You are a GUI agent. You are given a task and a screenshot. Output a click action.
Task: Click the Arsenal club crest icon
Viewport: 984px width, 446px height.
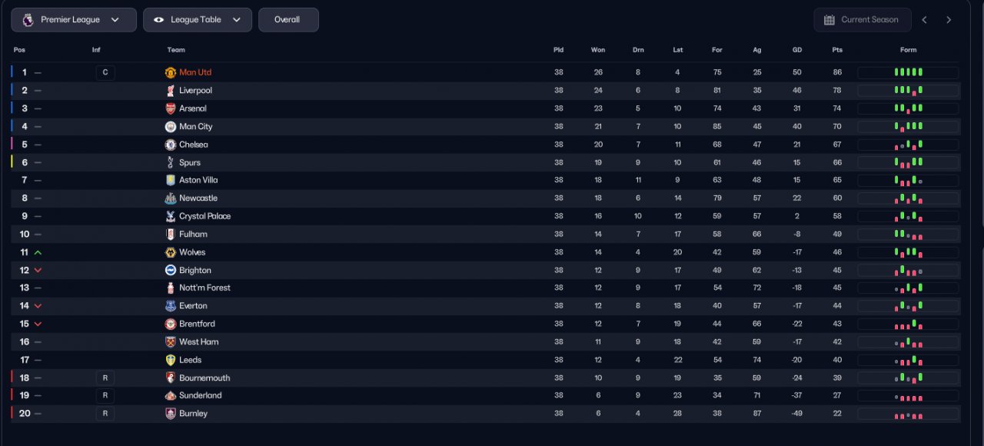(171, 108)
